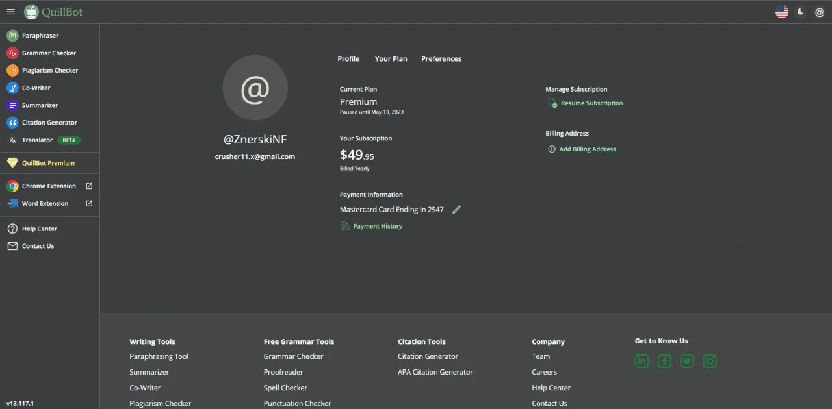Click the QuillBot Premium diamond icon
Screen dimensions: 832x409
12,163
